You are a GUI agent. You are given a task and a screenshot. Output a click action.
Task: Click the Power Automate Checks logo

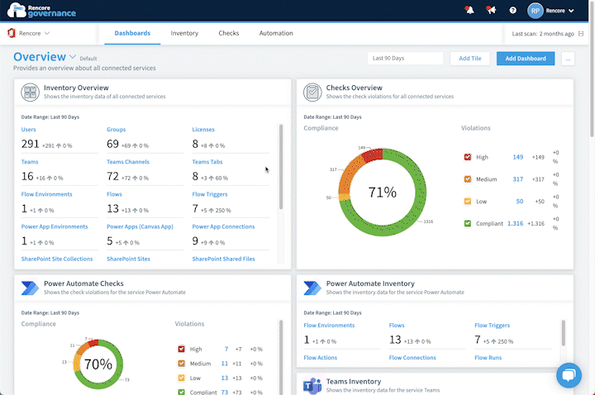coord(30,288)
